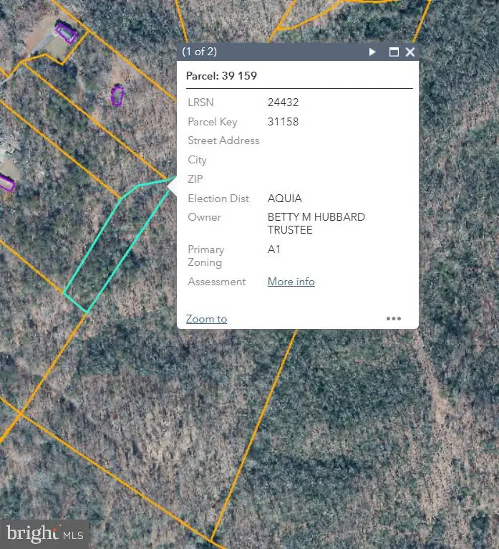Select Election Dist value AQUIA

(x=285, y=199)
